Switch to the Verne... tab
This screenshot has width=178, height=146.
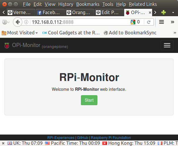tap(21, 12)
